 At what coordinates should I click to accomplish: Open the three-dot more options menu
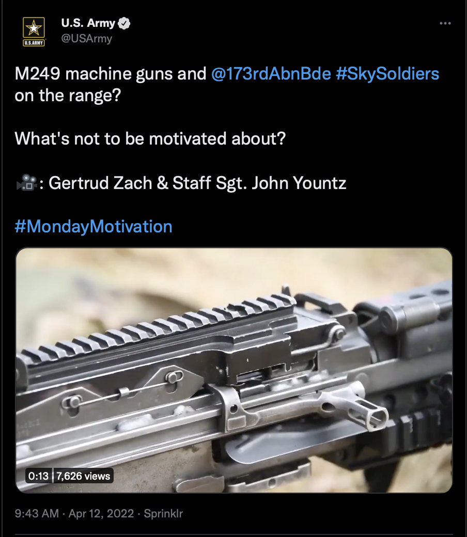(445, 23)
